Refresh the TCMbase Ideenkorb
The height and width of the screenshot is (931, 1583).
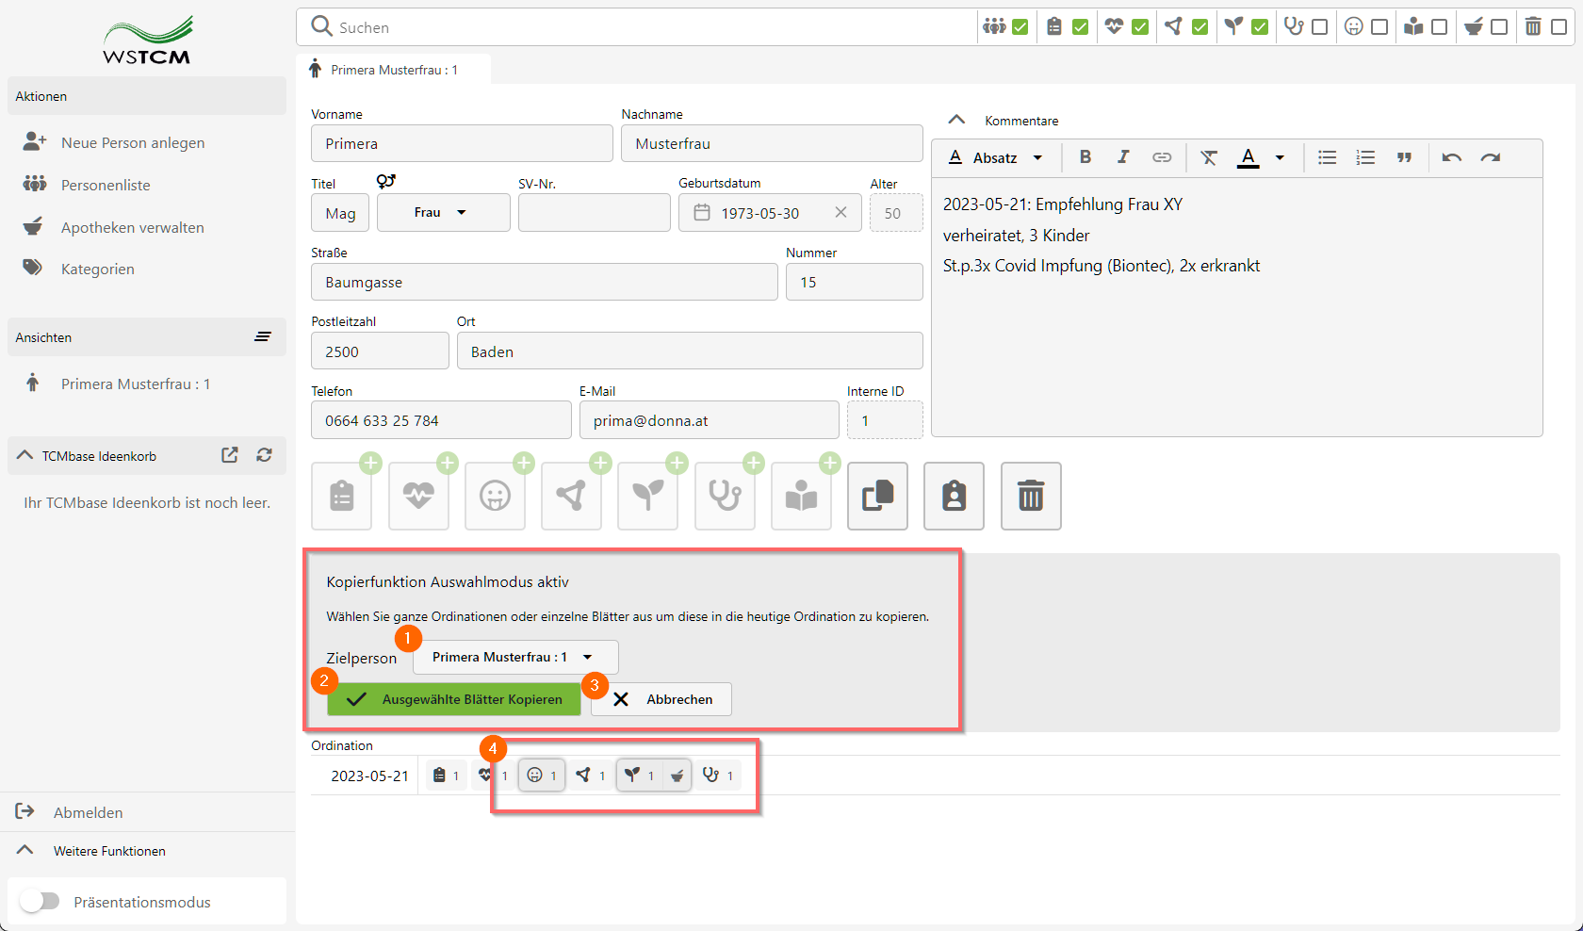(x=264, y=455)
